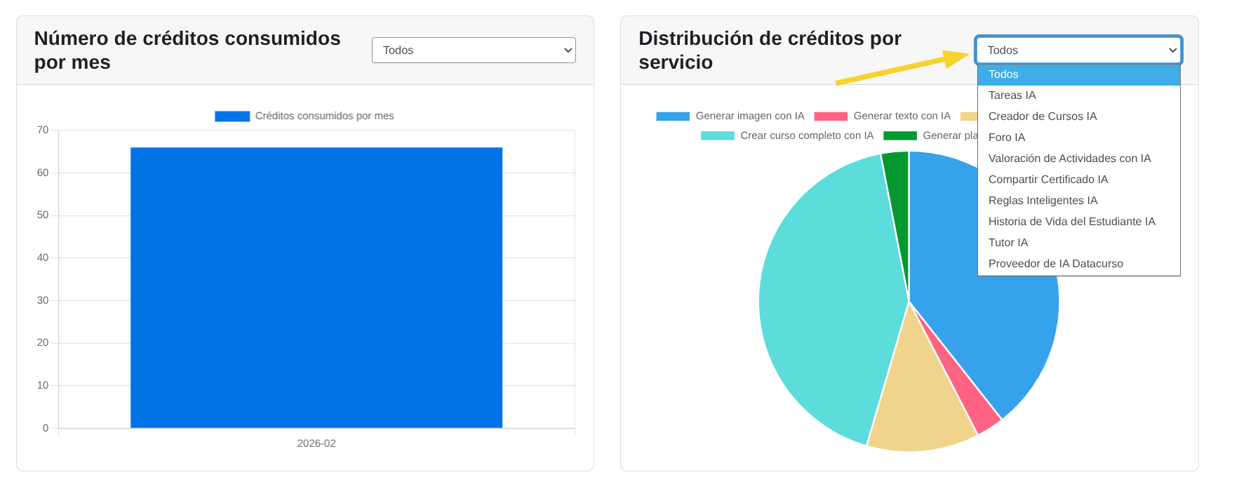Select Historia de Vida del Estudiante IA
This screenshot has height=477, width=1239.
coord(1079,222)
